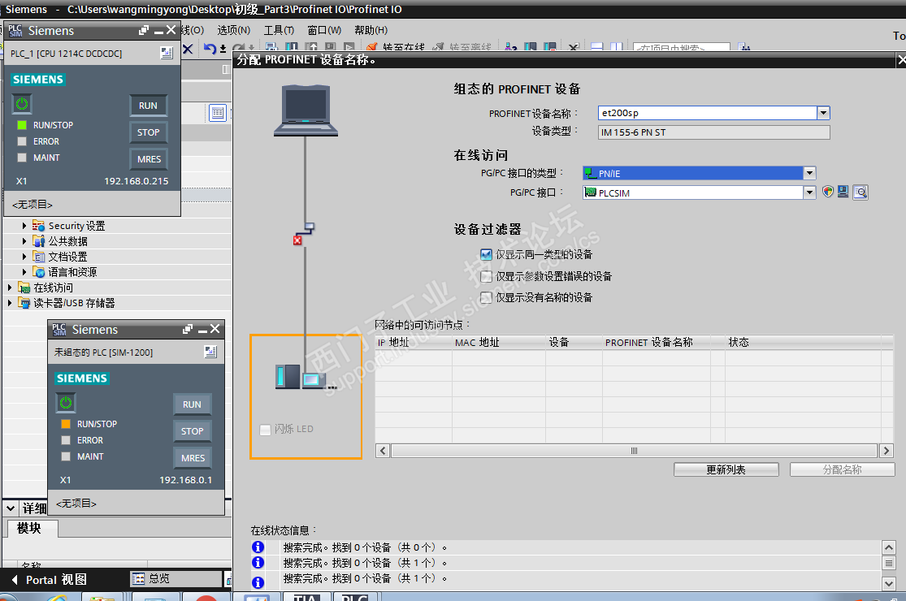Click MAC 地址 column header
906x601 pixels.
tap(499, 343)
